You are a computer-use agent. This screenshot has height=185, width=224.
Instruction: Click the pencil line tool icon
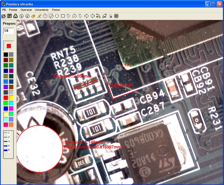(39, 16)
